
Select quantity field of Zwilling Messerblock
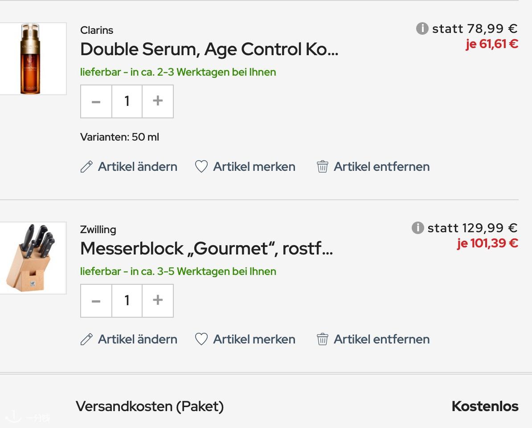point(127,301)
